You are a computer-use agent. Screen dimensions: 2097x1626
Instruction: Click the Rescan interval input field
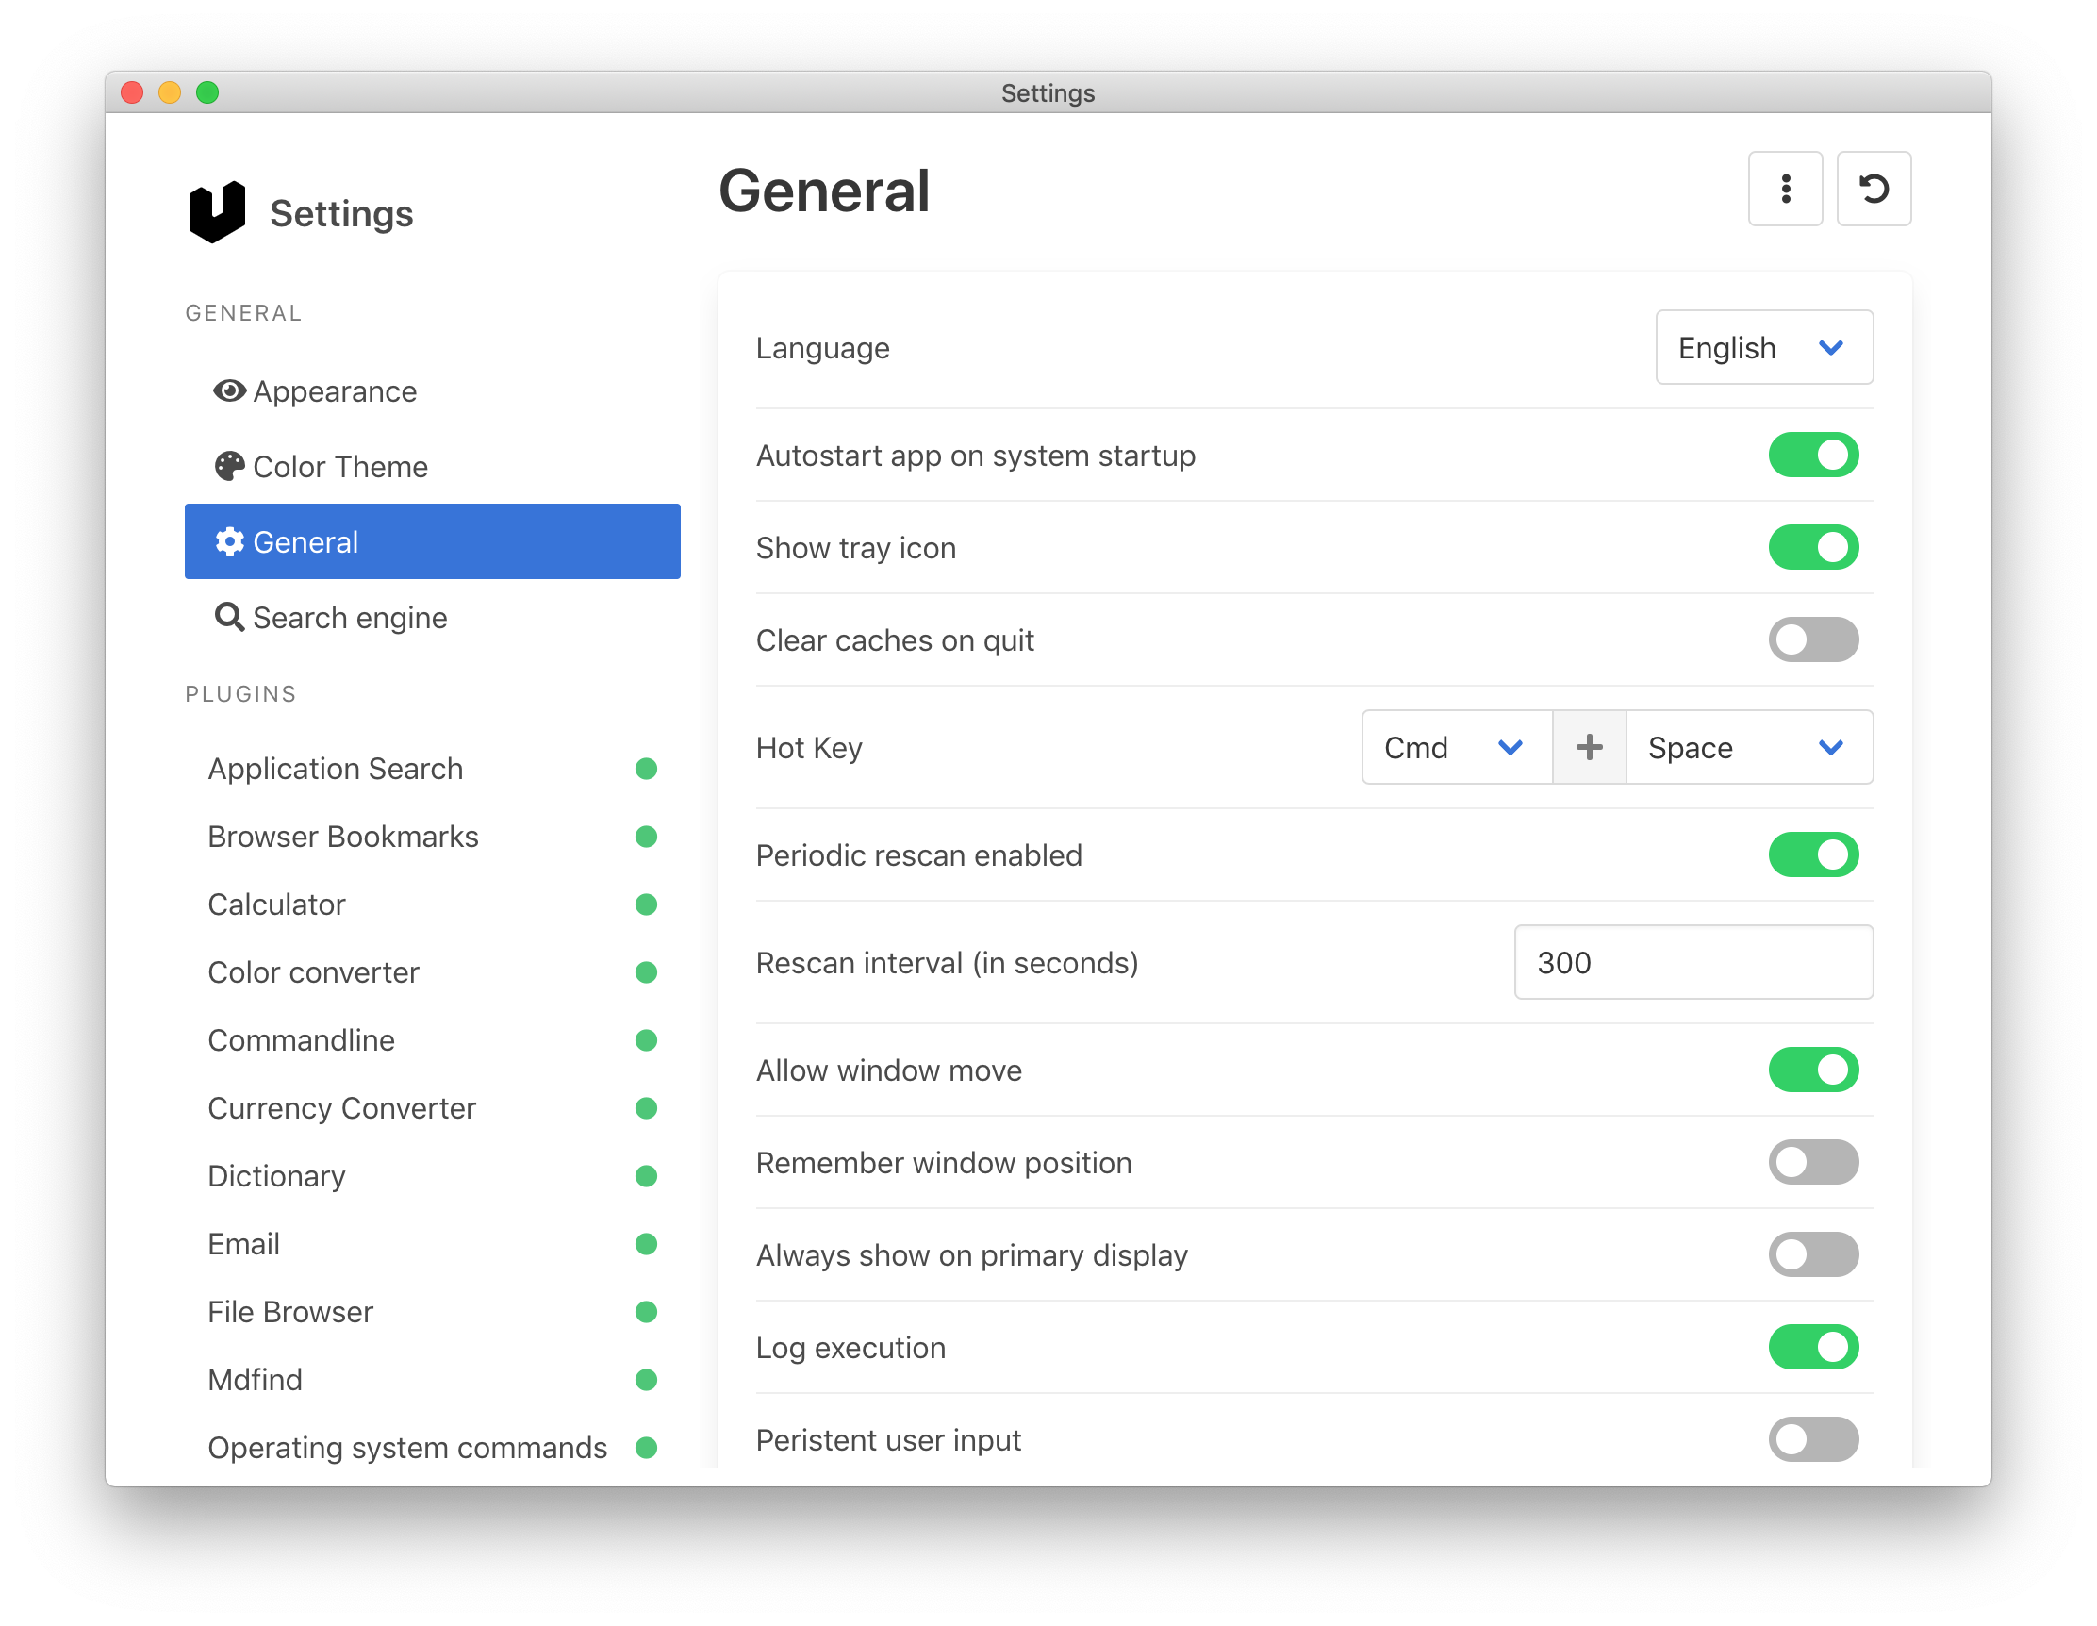pos(1692,962)
